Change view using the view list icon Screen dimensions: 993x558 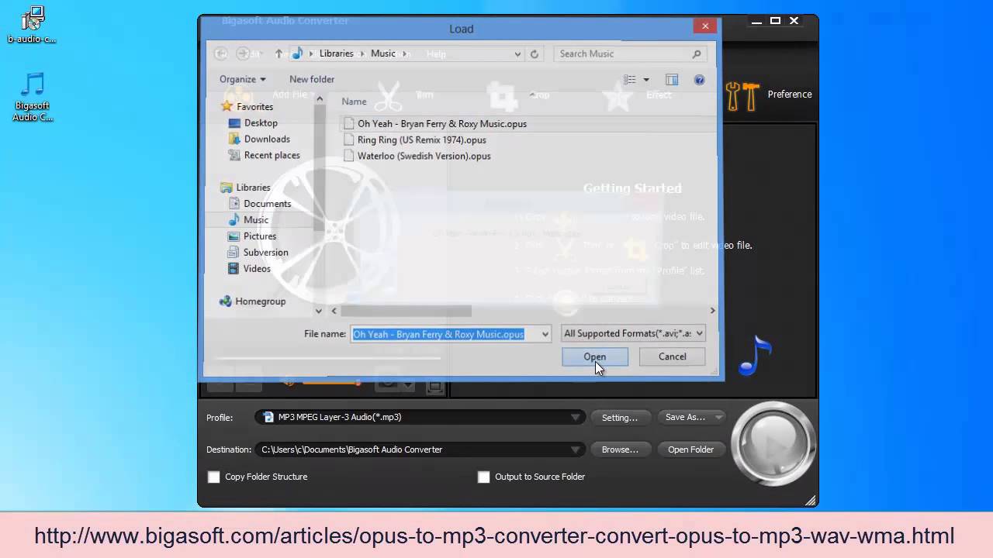[x=630, y=80]
